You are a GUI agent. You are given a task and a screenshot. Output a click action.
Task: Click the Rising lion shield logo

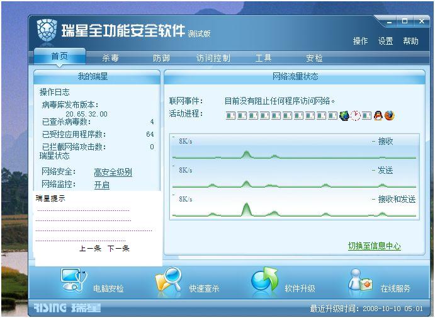click(x=47, y=31)
